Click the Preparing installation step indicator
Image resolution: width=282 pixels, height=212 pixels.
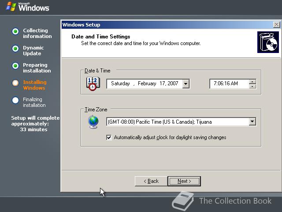(x=15, y=66)
